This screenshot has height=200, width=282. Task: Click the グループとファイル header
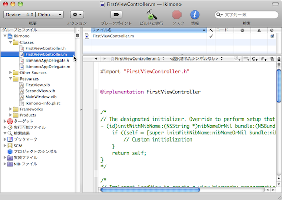[x=37, y=30]
